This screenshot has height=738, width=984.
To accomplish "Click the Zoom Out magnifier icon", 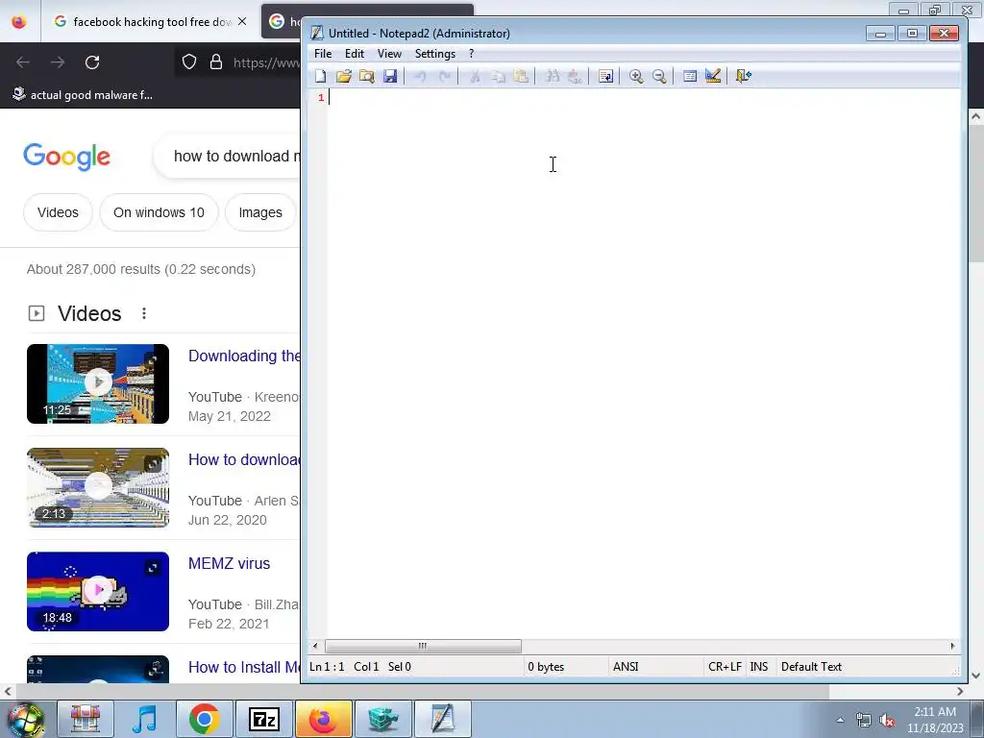I will pyautogui.click(x=659, y=77).
